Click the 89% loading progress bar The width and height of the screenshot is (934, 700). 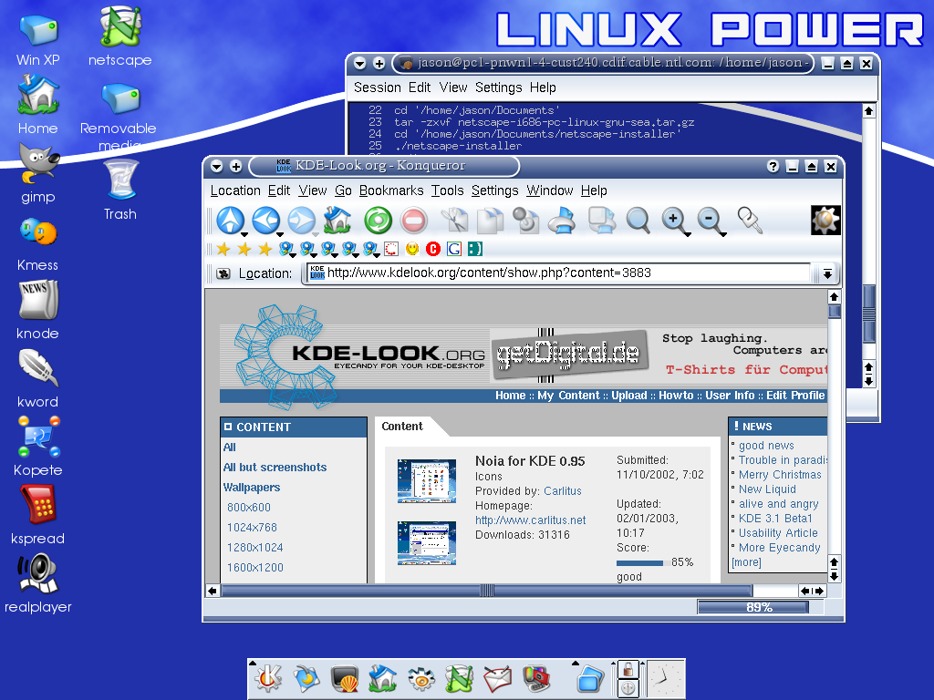pos(752,607)
